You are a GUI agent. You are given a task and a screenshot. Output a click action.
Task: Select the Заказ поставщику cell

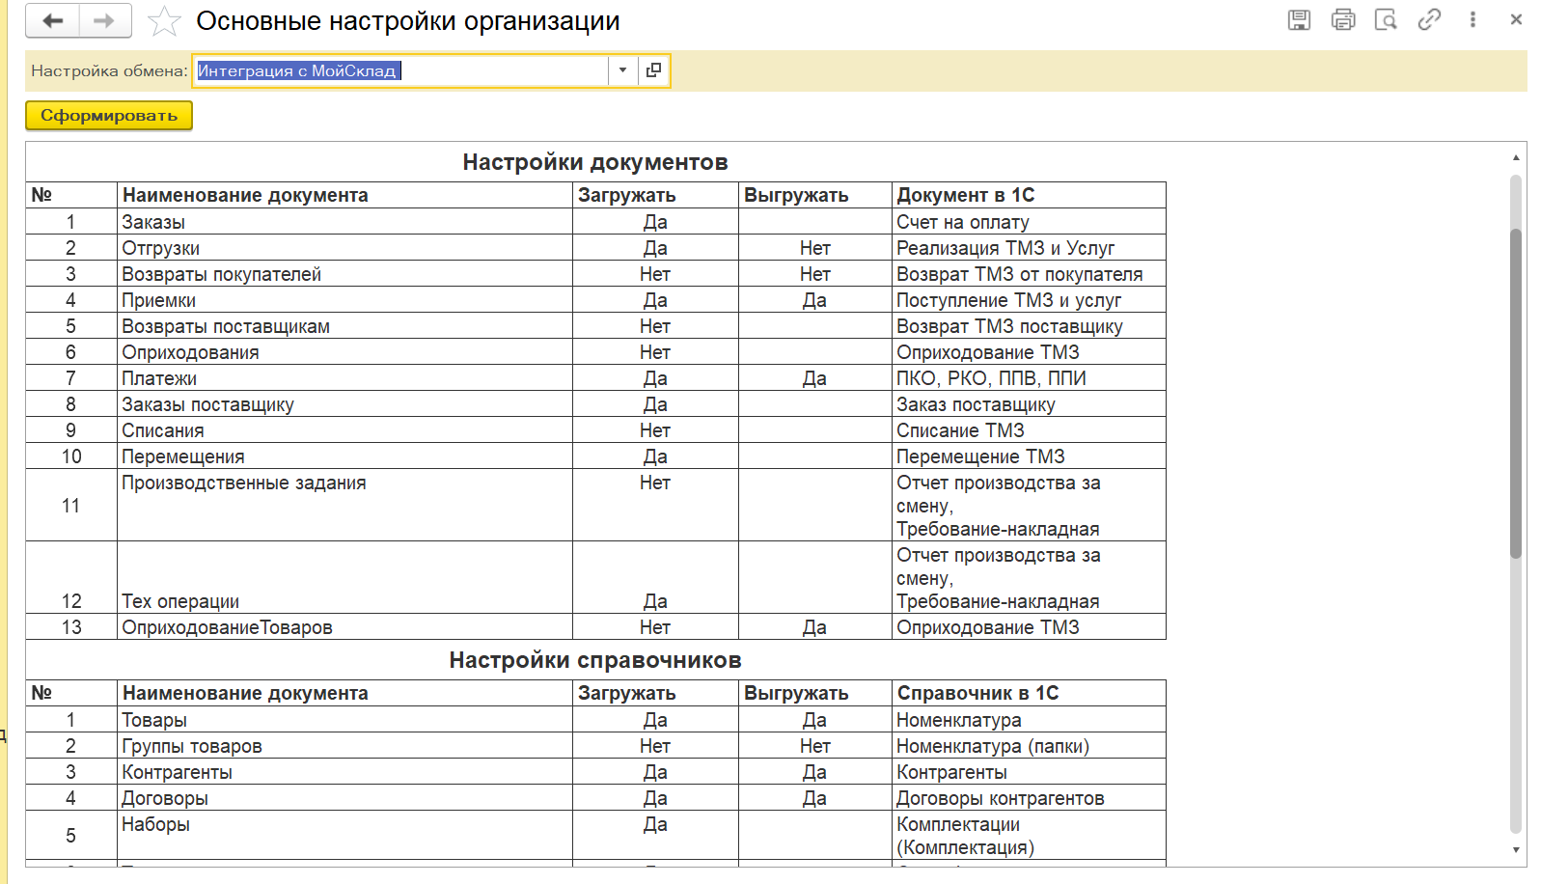point(1029,404)
